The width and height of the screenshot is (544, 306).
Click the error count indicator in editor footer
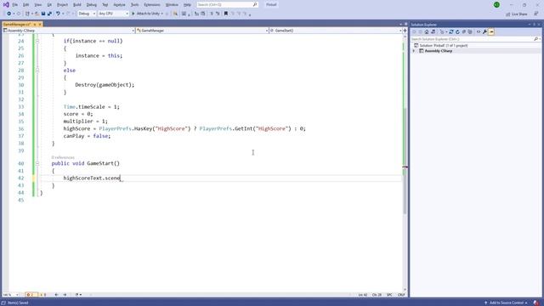pyautogui.click(x=31, y=295)
